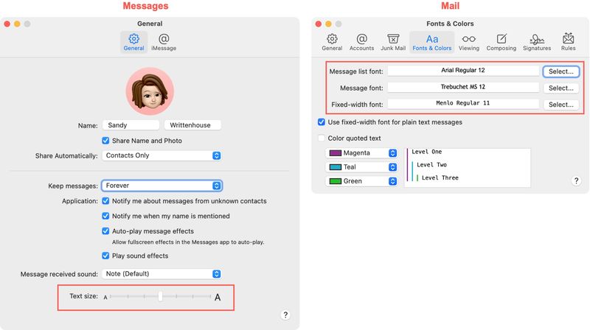This screenshot has width=590, height=330.
Task: Open the Composing tab in Mail
Action: (x=502, y=42)
